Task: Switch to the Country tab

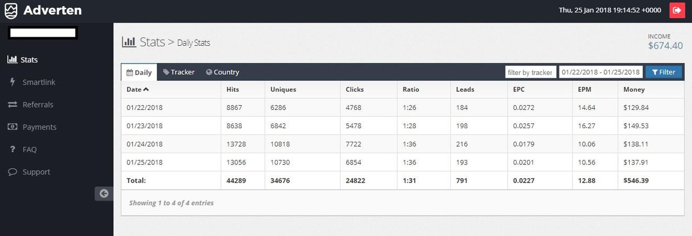Action: tap(222, 72)
